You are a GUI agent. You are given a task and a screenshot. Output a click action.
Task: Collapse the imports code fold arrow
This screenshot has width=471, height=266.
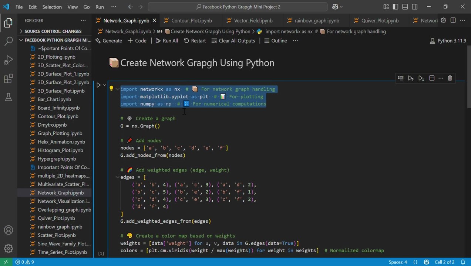(x=117, y=89)
